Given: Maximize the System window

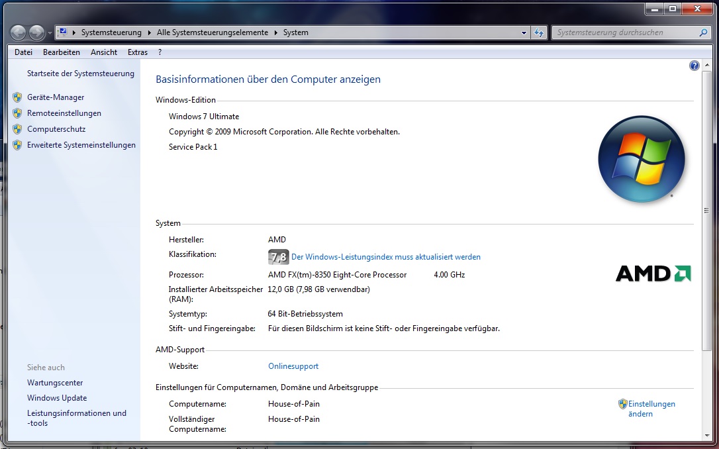Looking at the screenshot, I should (673, 9).
